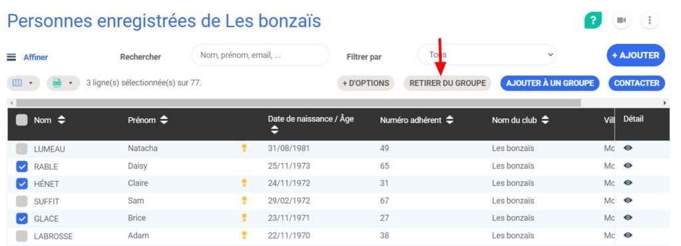Open the Filtrer par Tous dropdown
The image size is (681, 246).
tap(487, 55)
